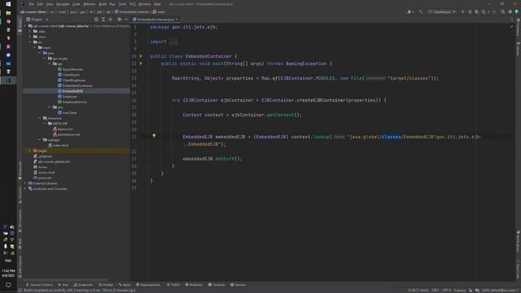Open Search Everywhere magnifier icon
521x293 pixels.
(x=503, y=11)
